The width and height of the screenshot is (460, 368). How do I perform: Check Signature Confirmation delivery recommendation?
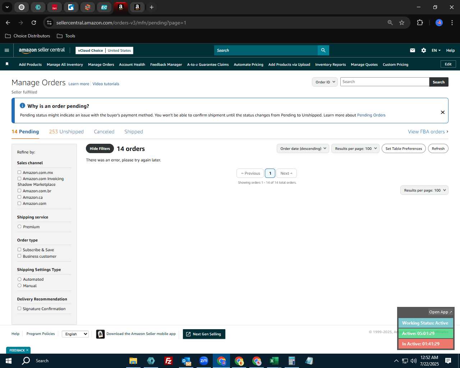[19, 308]
